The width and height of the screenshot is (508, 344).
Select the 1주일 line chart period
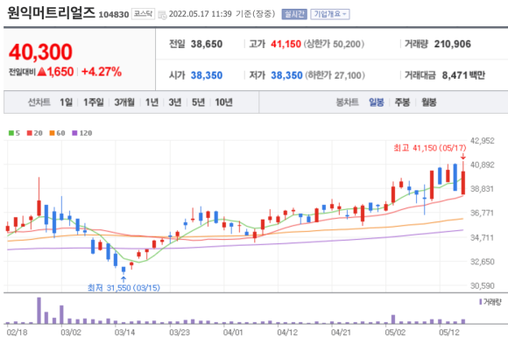94,102
